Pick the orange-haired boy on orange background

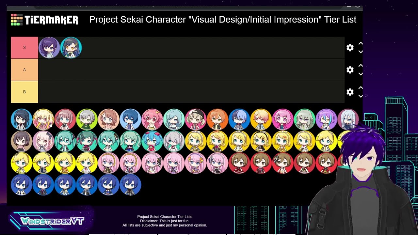217,119
